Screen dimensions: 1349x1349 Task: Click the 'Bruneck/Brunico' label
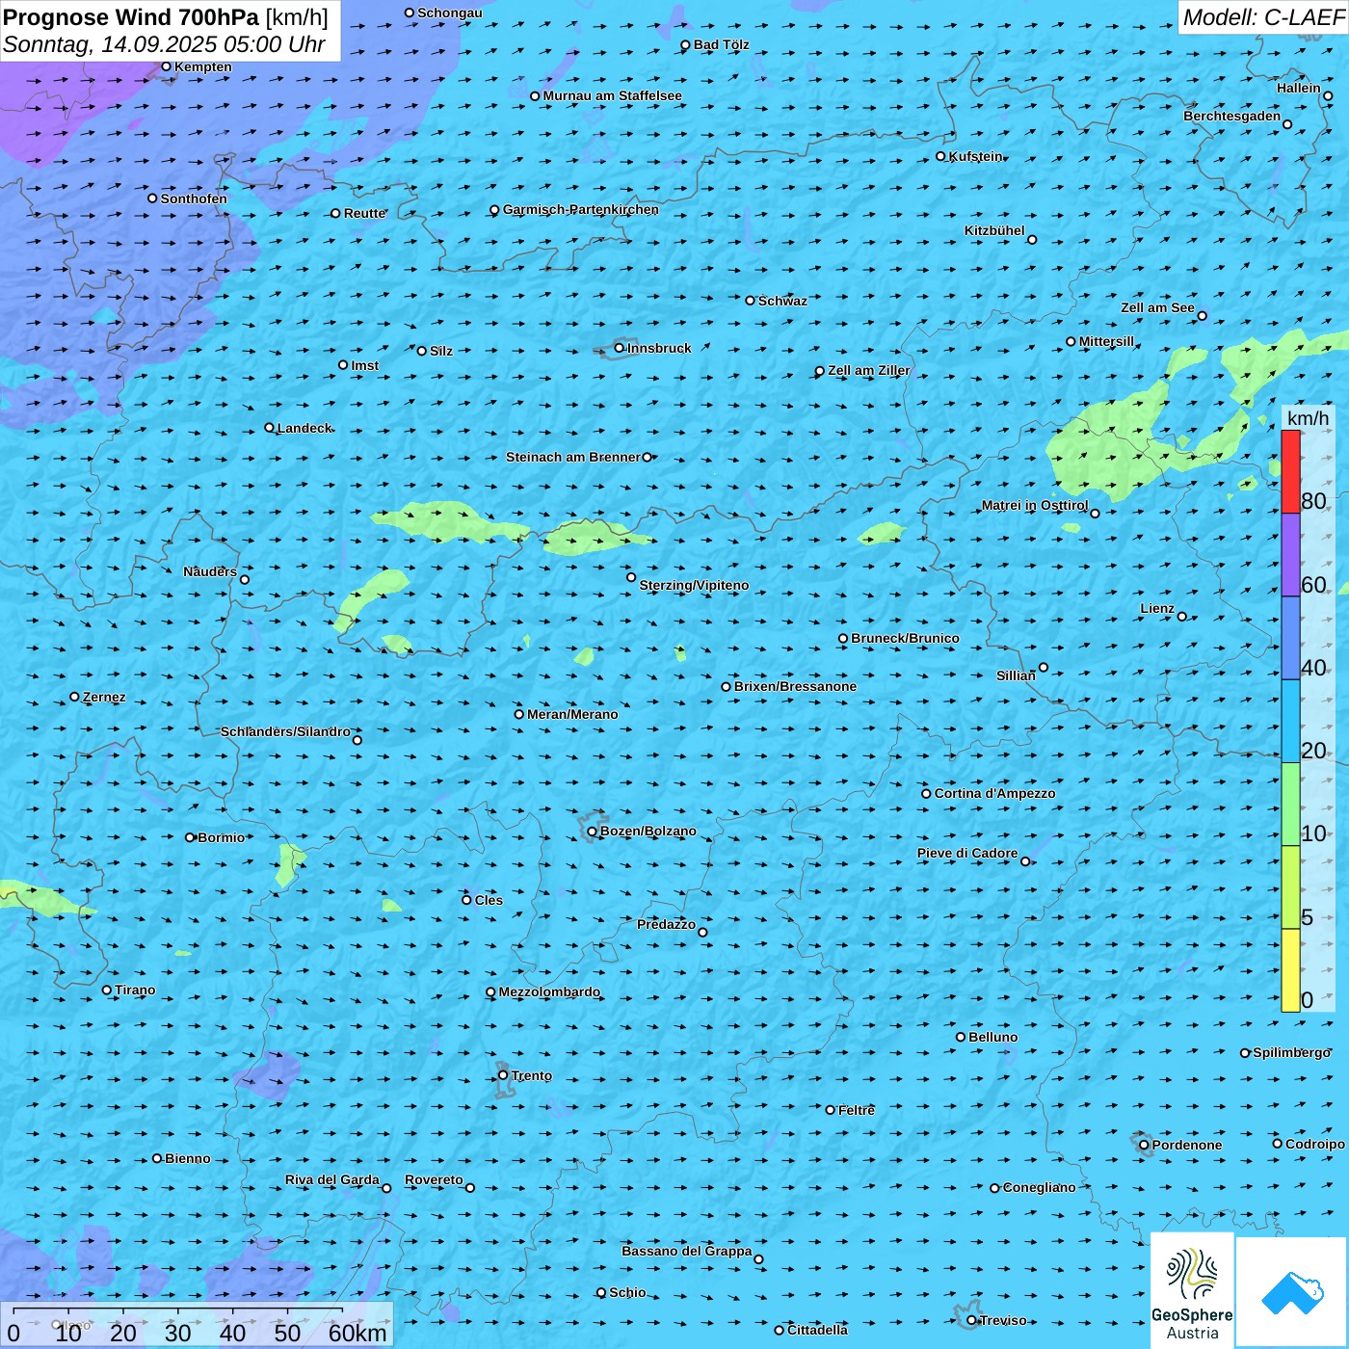click(905, 638)
